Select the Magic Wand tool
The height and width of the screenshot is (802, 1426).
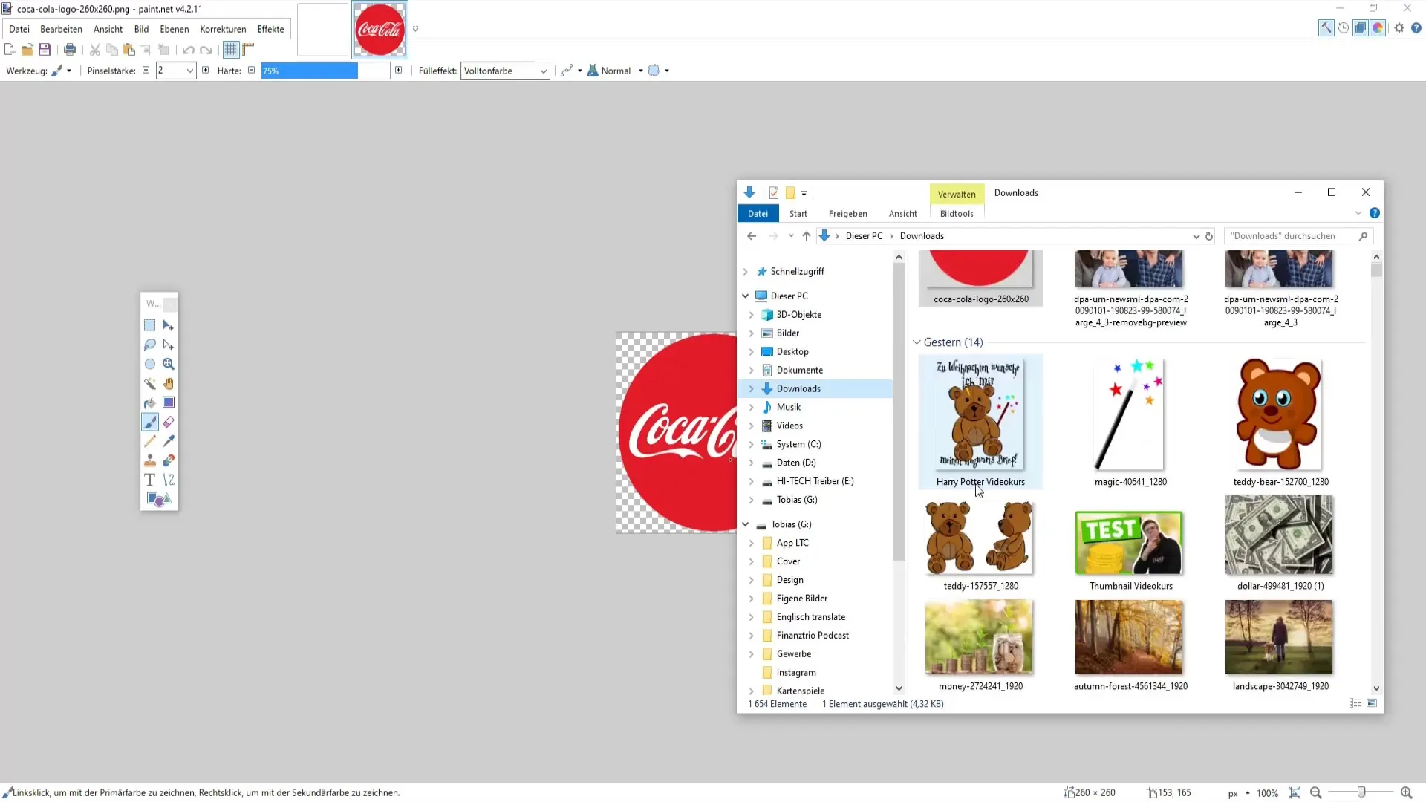(149, 383)
